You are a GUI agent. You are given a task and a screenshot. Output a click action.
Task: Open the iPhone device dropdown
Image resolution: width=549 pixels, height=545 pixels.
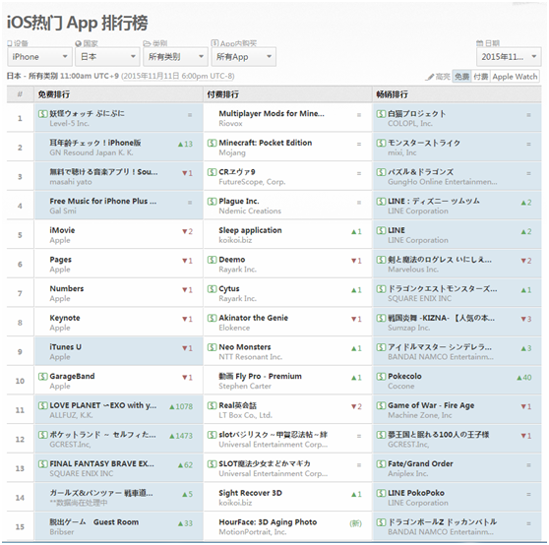pyautogui.click(x=39, y=57)
